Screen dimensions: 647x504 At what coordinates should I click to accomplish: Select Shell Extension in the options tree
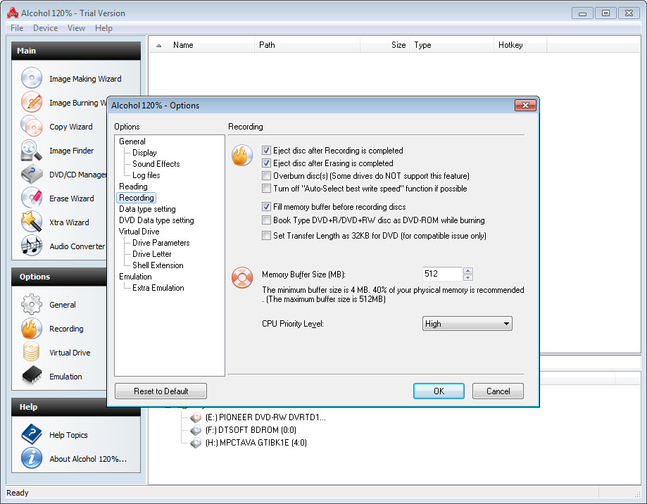pyautogui.click(x=158, y=265)
